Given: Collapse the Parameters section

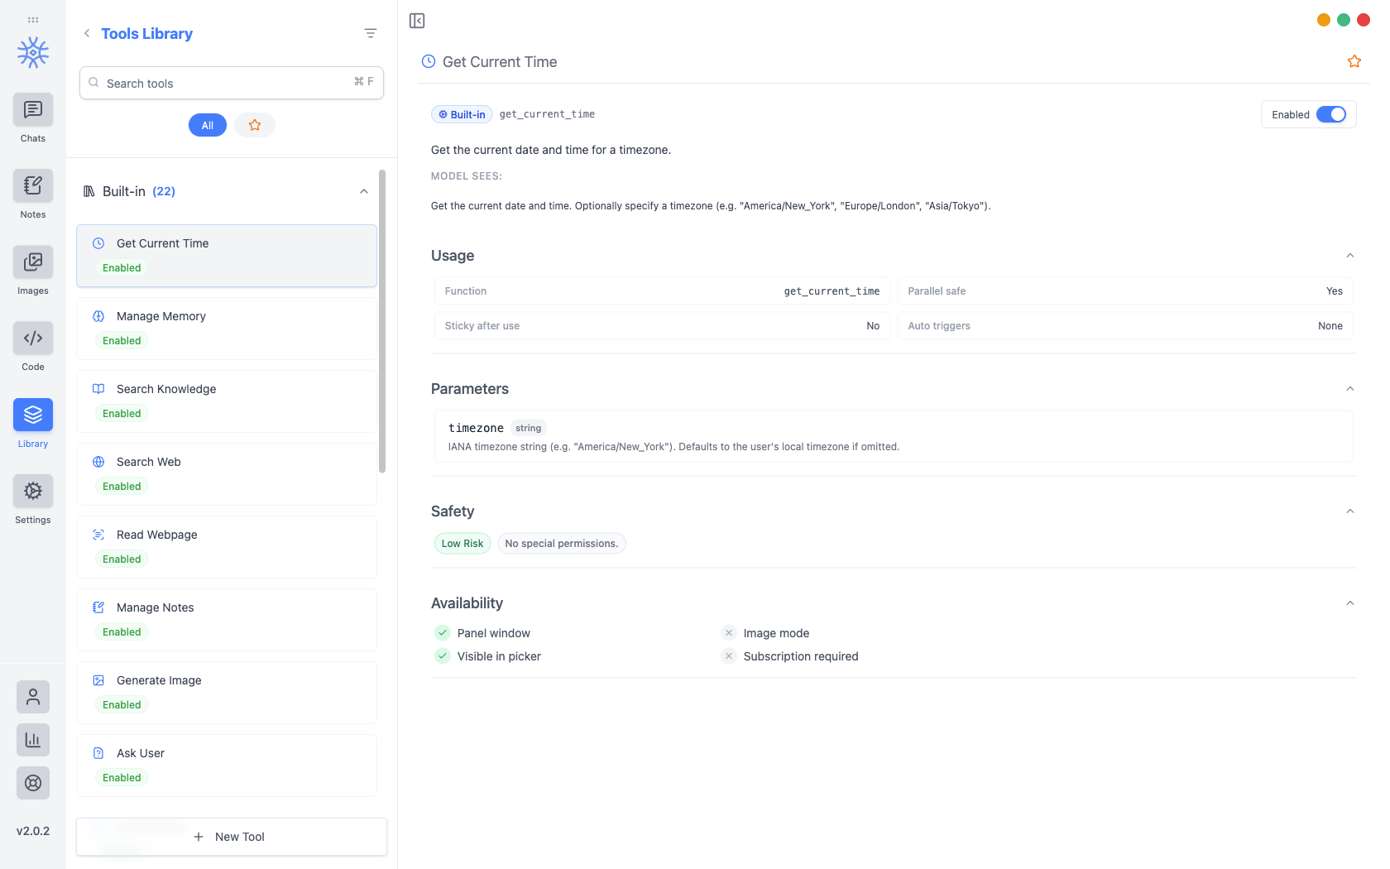Looking at the screenshot, I should 1350,389.
